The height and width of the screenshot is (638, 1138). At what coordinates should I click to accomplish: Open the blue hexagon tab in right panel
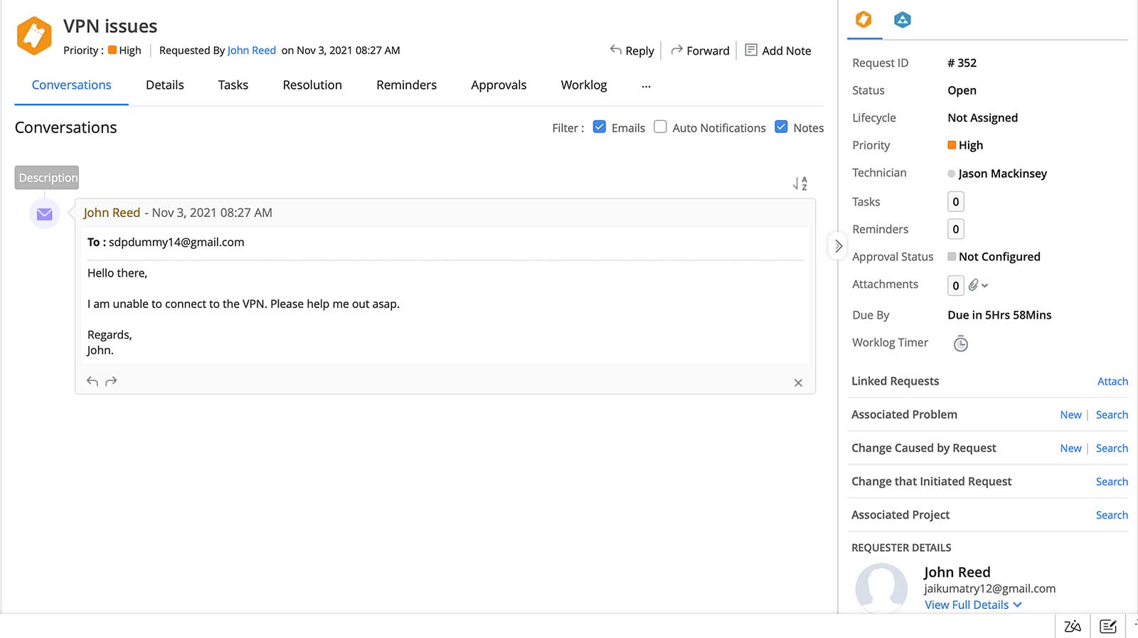902,20
